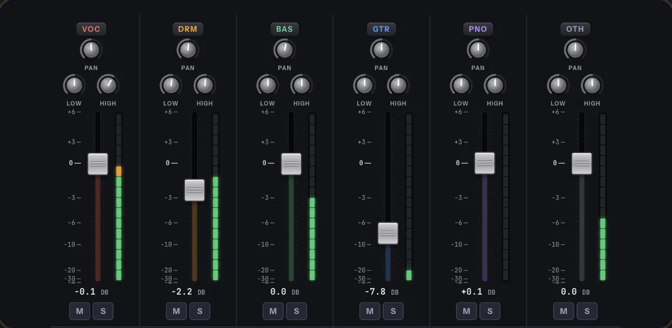Select the BAS channel label
The image size is (672, 328).
coord(284,29)
